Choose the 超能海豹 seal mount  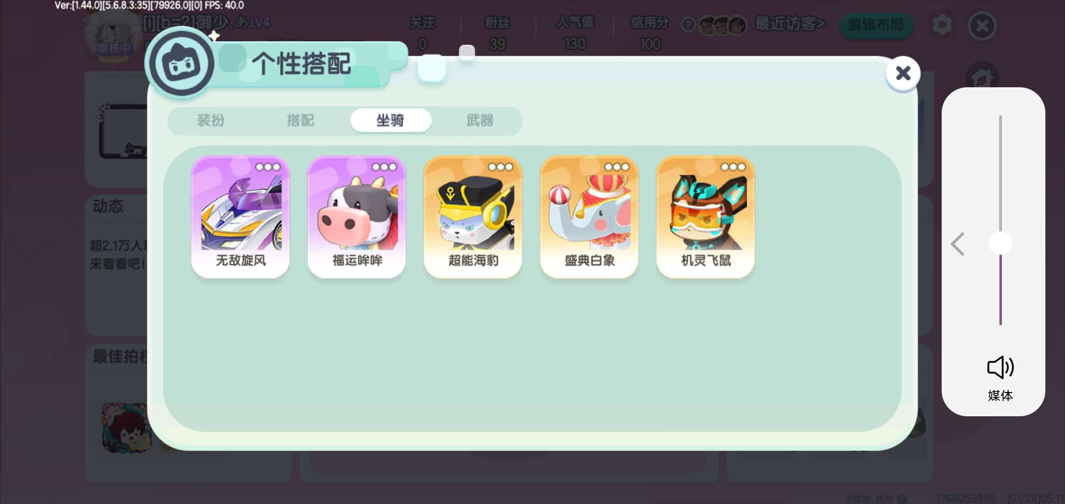(x=473, y=217)
